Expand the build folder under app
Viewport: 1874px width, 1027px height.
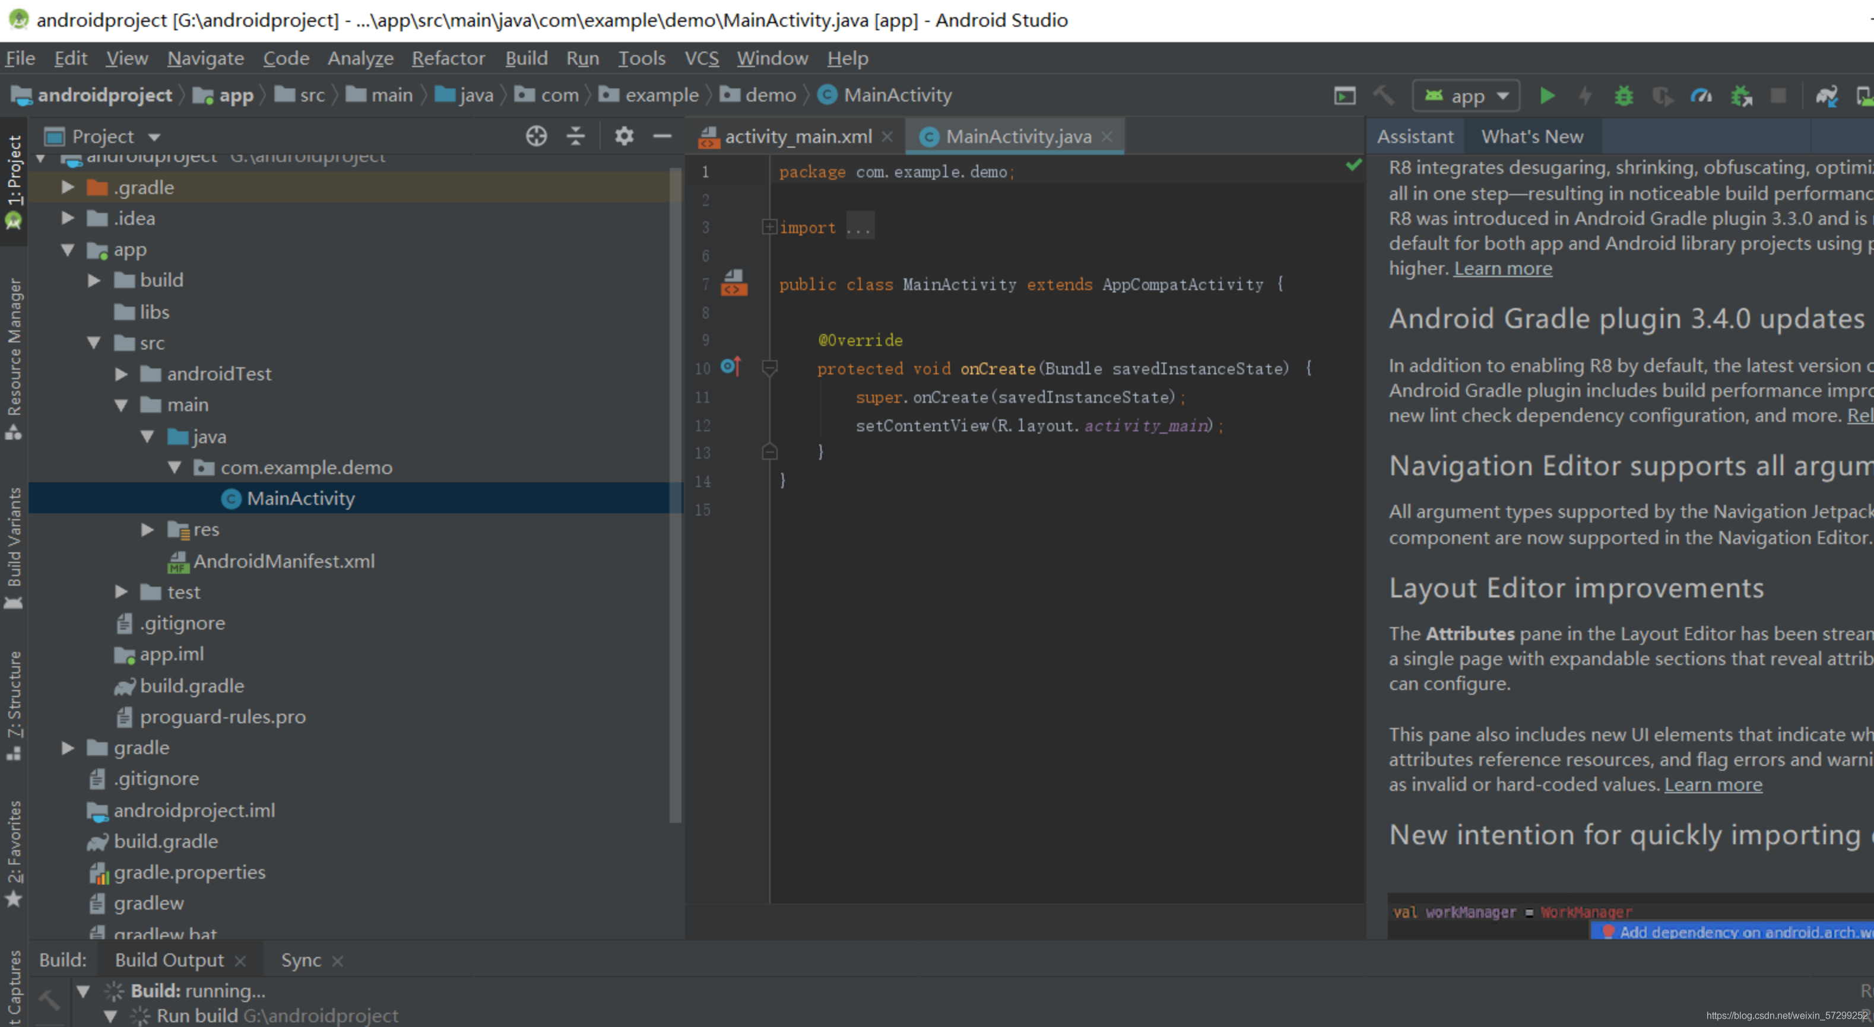point(94,280)
